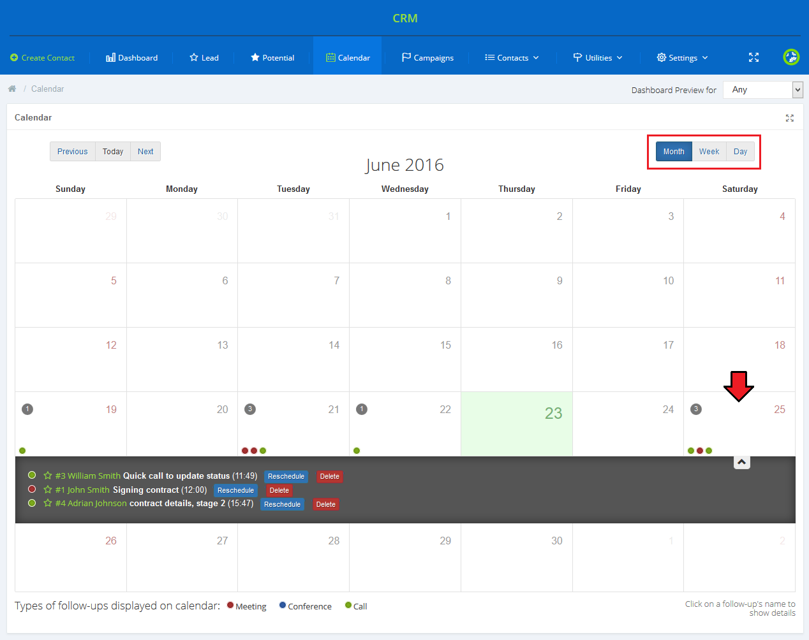Open the Campaigns section
The width and height of the screenshot is (809, 640).
pyautogui.click(x=427, y=57)
